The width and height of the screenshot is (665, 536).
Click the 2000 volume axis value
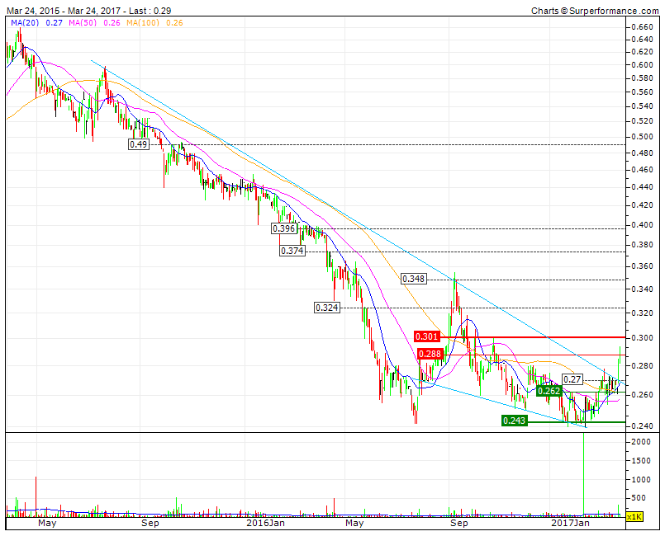point(641,442)
